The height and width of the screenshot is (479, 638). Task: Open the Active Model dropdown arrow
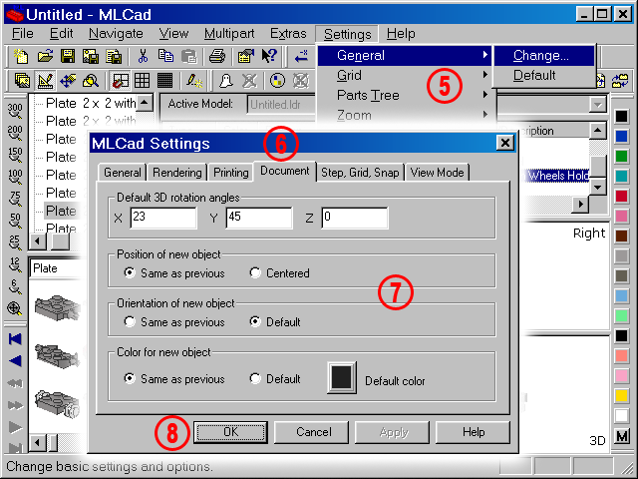coord(597,105)
